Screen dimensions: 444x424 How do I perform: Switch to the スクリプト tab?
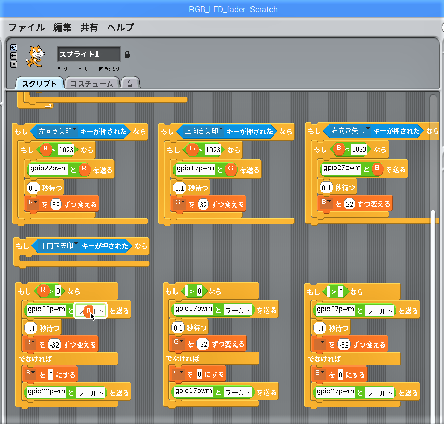point(40,83)
